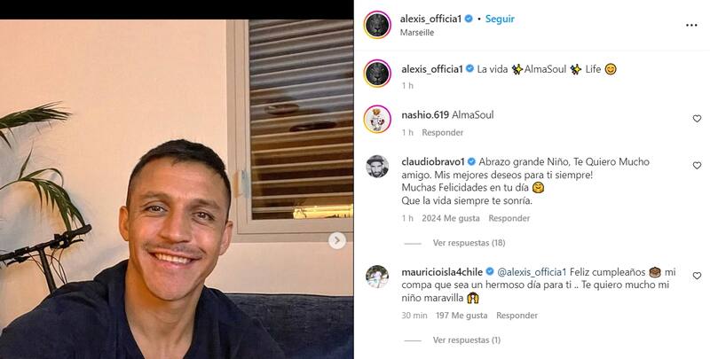
Task: Open alexis_officia1 profile picture in header
Action: (377, 25)
